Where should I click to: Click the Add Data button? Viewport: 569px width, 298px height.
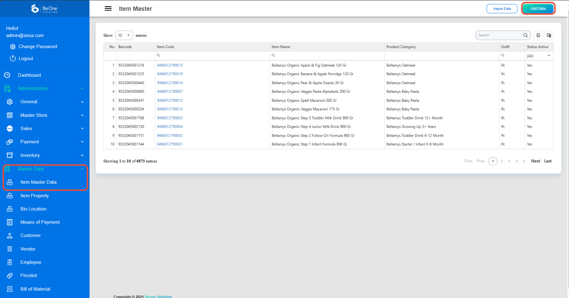coord(538,9)
